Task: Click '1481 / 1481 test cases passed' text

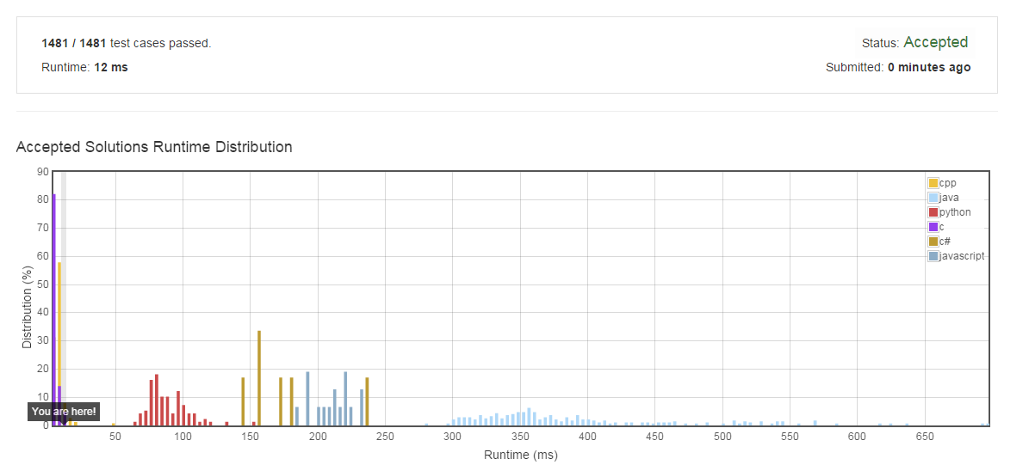Action: 126,44
